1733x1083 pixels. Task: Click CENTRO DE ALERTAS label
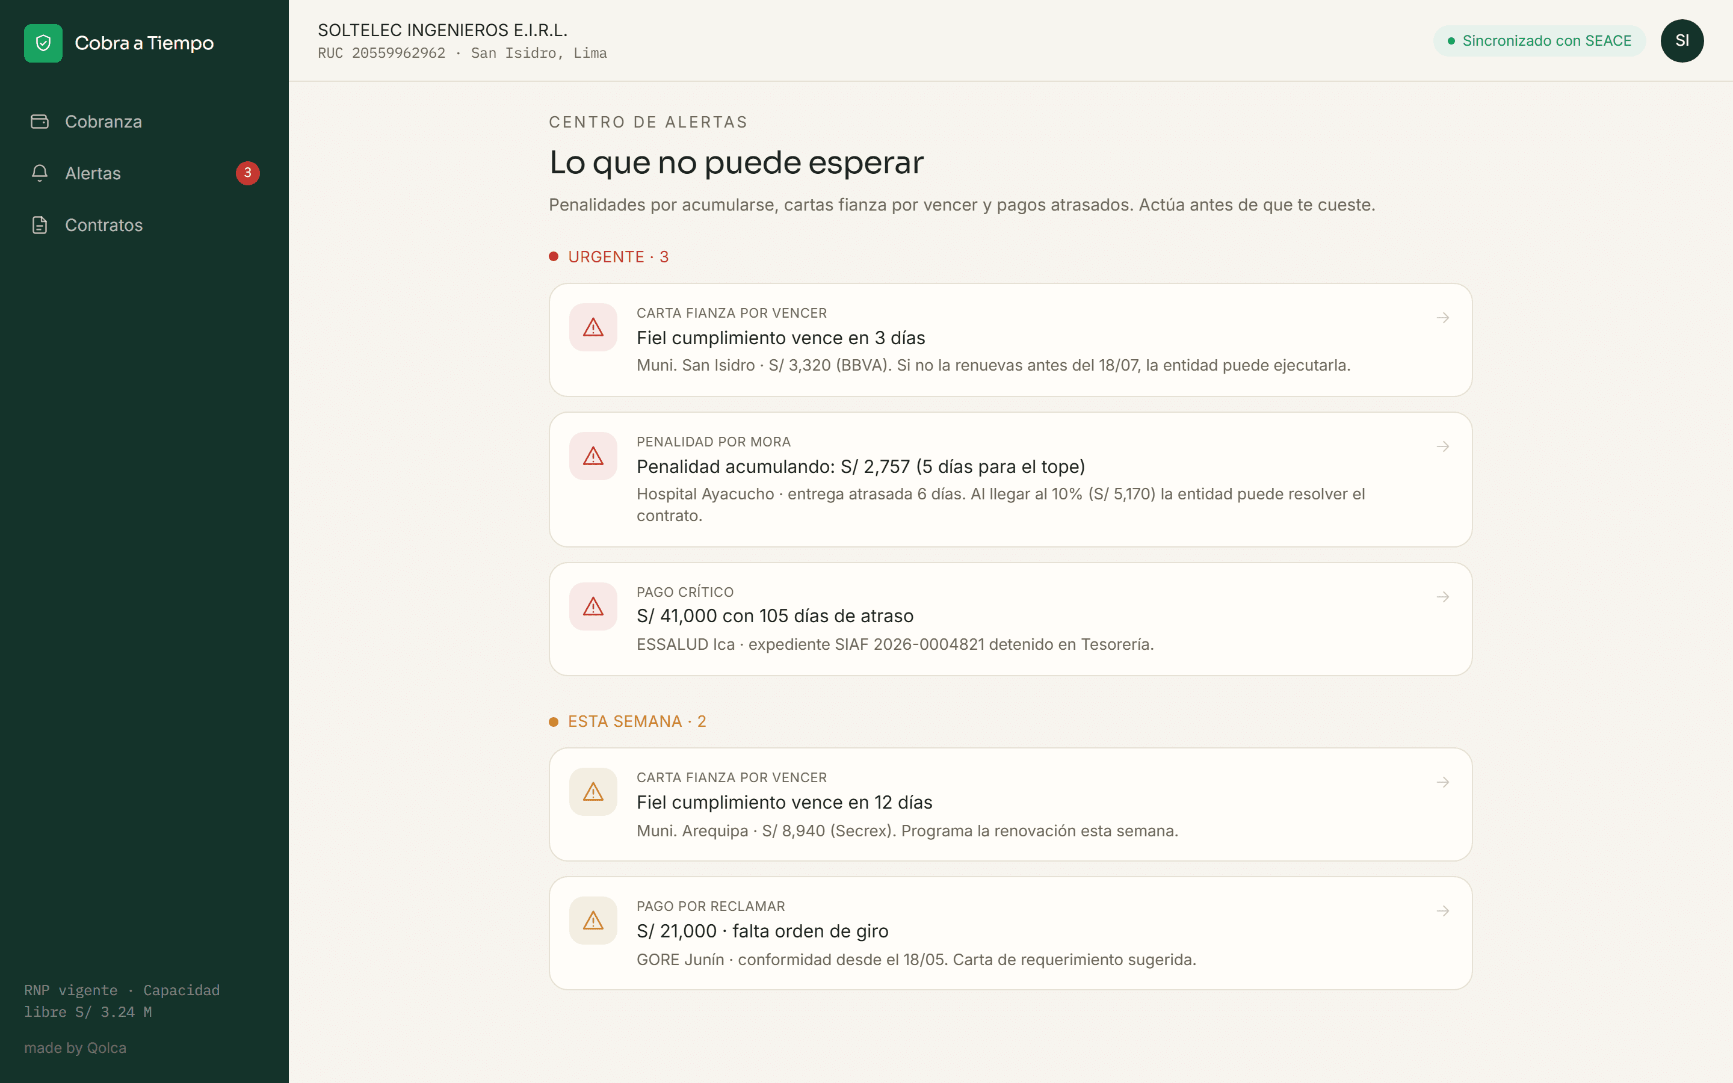(x=648, y=123)
